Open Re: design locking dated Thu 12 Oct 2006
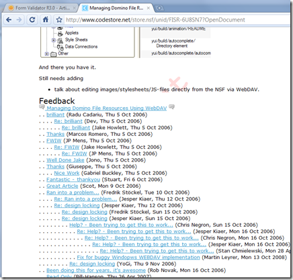 (x=77, y=206)
